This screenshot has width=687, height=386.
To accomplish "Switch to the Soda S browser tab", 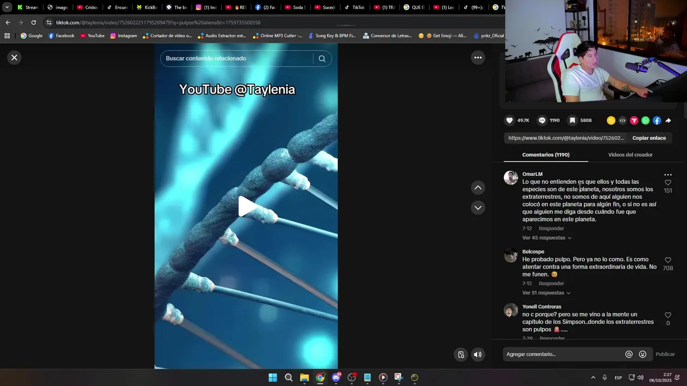I will [295, 8].
